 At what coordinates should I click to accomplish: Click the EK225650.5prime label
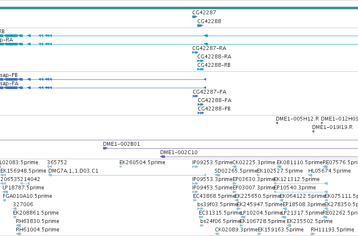[257, 197]
